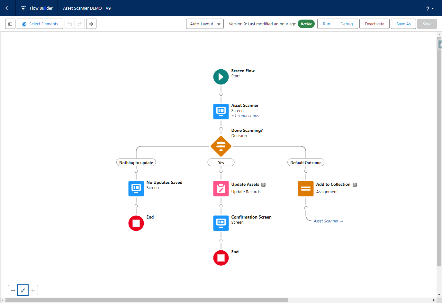The width and height of the screenshot is (442, 303).
Task: Click the fit-to-view canvas button
Action: (23, 290)
